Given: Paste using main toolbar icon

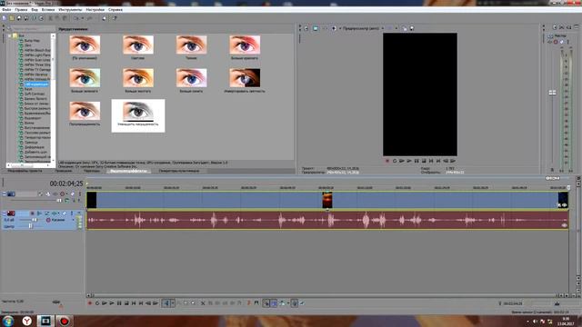Looking at the screenshot, I should click(x=65, y=18).
